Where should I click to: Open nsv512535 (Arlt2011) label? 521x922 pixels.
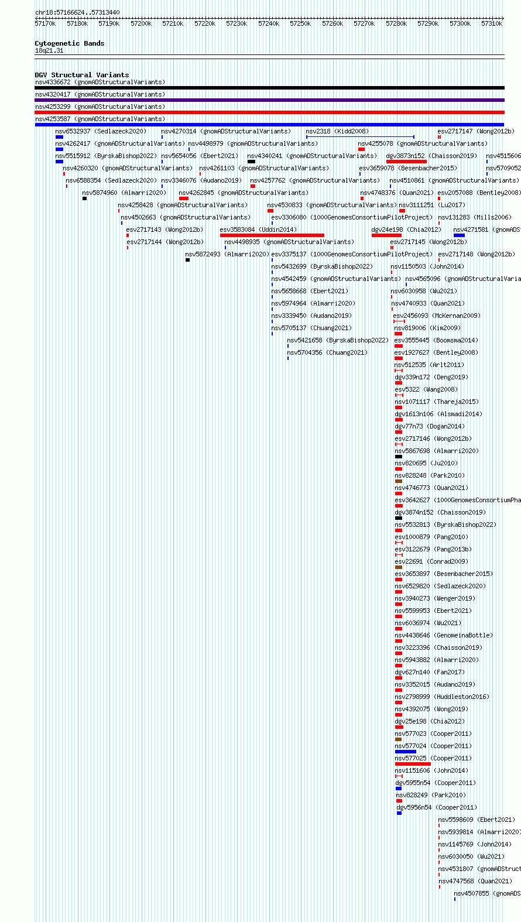pyautogui.click(x=429, y=365)
